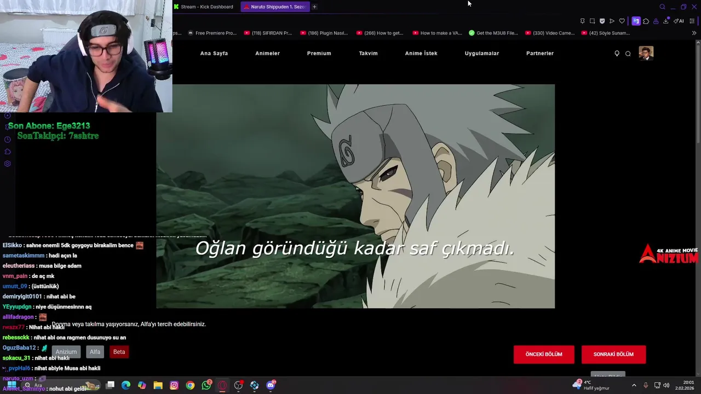
Task: Open the Anime İstek menu item
Action: click(x=421, y=53)
